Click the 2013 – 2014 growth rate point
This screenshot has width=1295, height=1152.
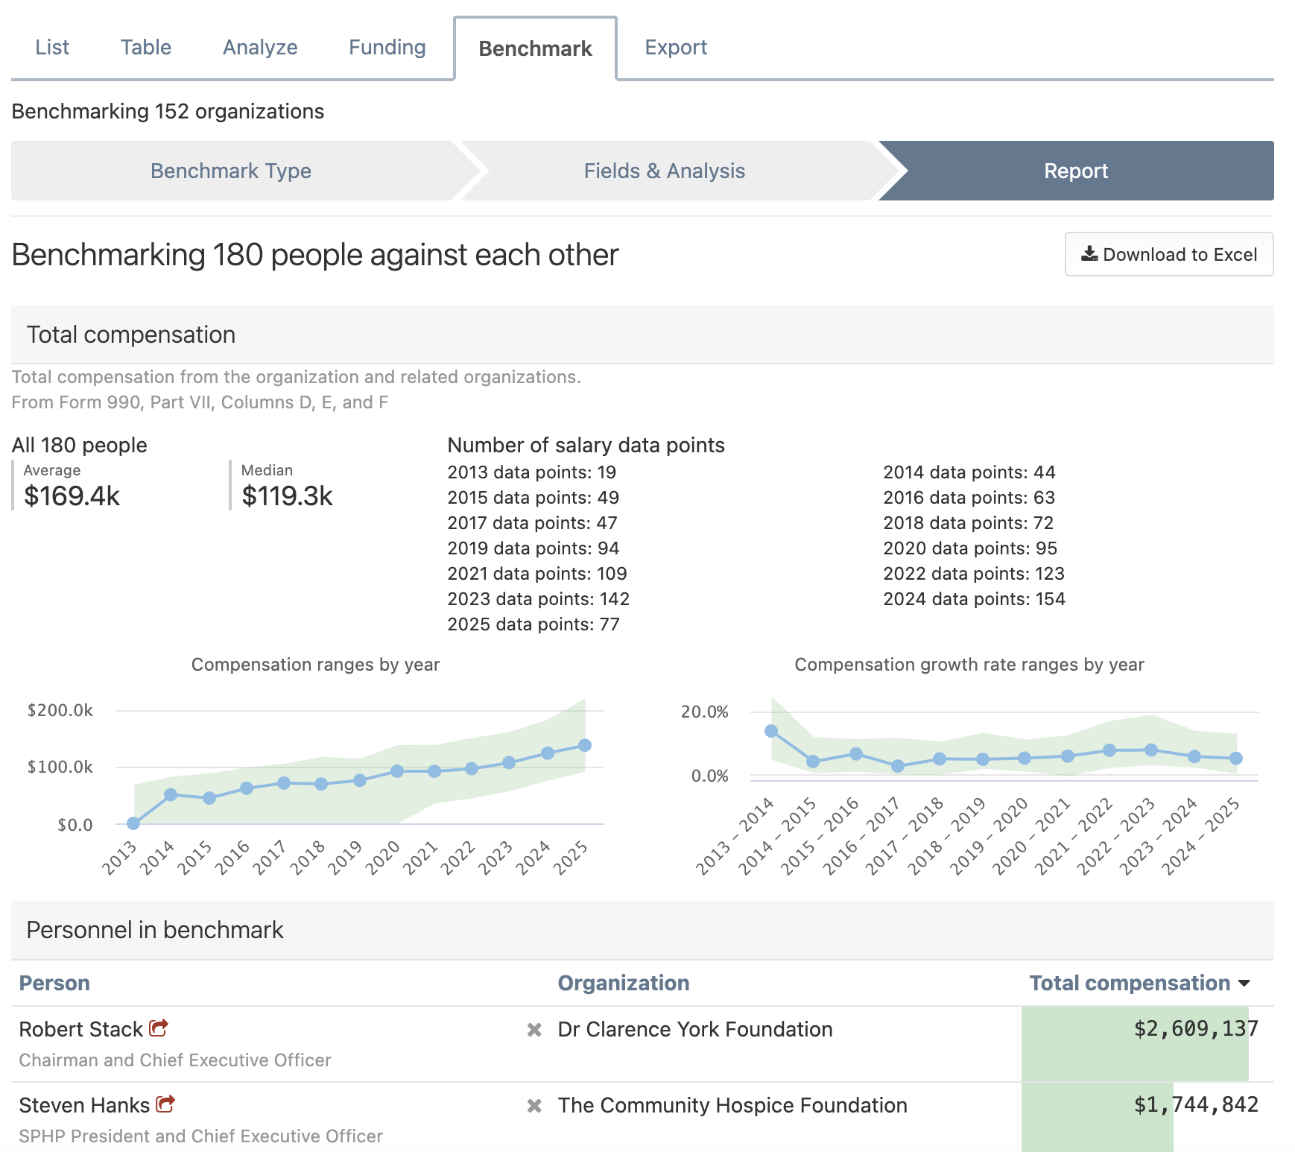coord(771,731)
